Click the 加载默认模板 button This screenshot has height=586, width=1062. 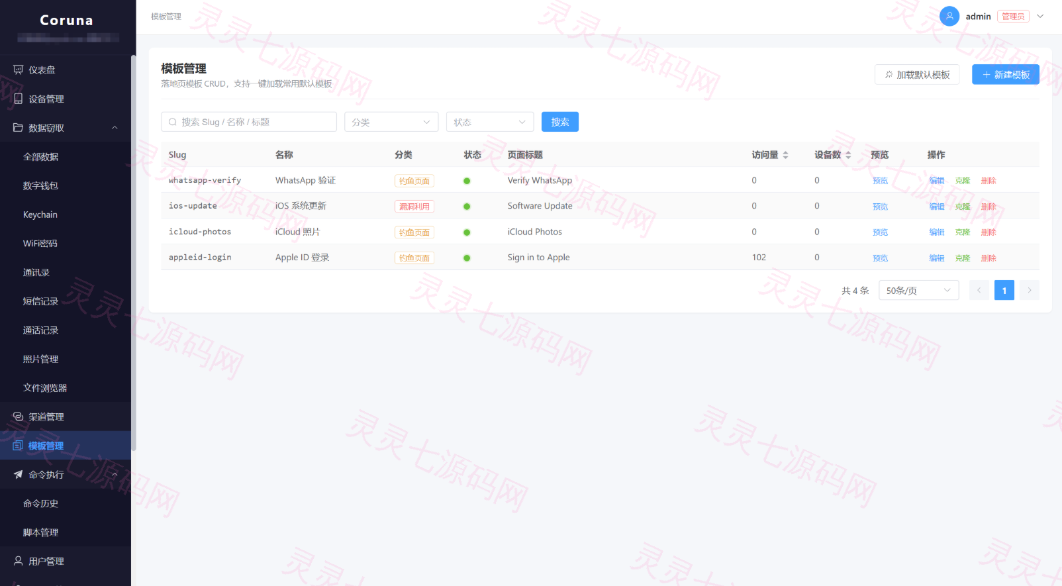(x=917, y=75)
